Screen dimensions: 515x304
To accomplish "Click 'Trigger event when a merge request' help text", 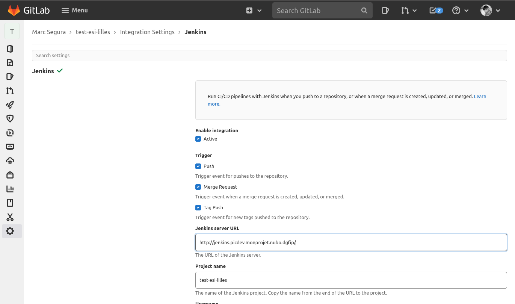I will coord(270,197).
